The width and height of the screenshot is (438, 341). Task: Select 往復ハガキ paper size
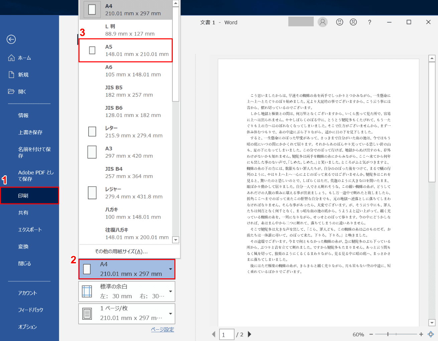tap(126, 233)
